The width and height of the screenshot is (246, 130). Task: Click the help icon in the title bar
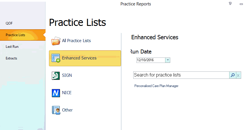point(230,4)
